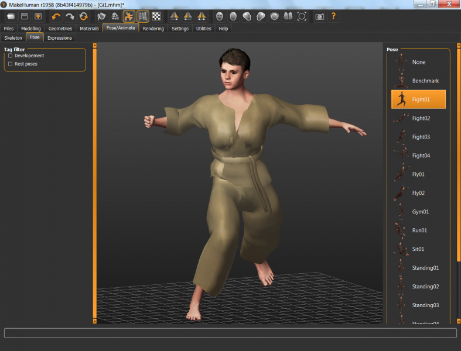Toggle full symmetry double-arrow icon
461x351 pixels.
click(202, 16)
